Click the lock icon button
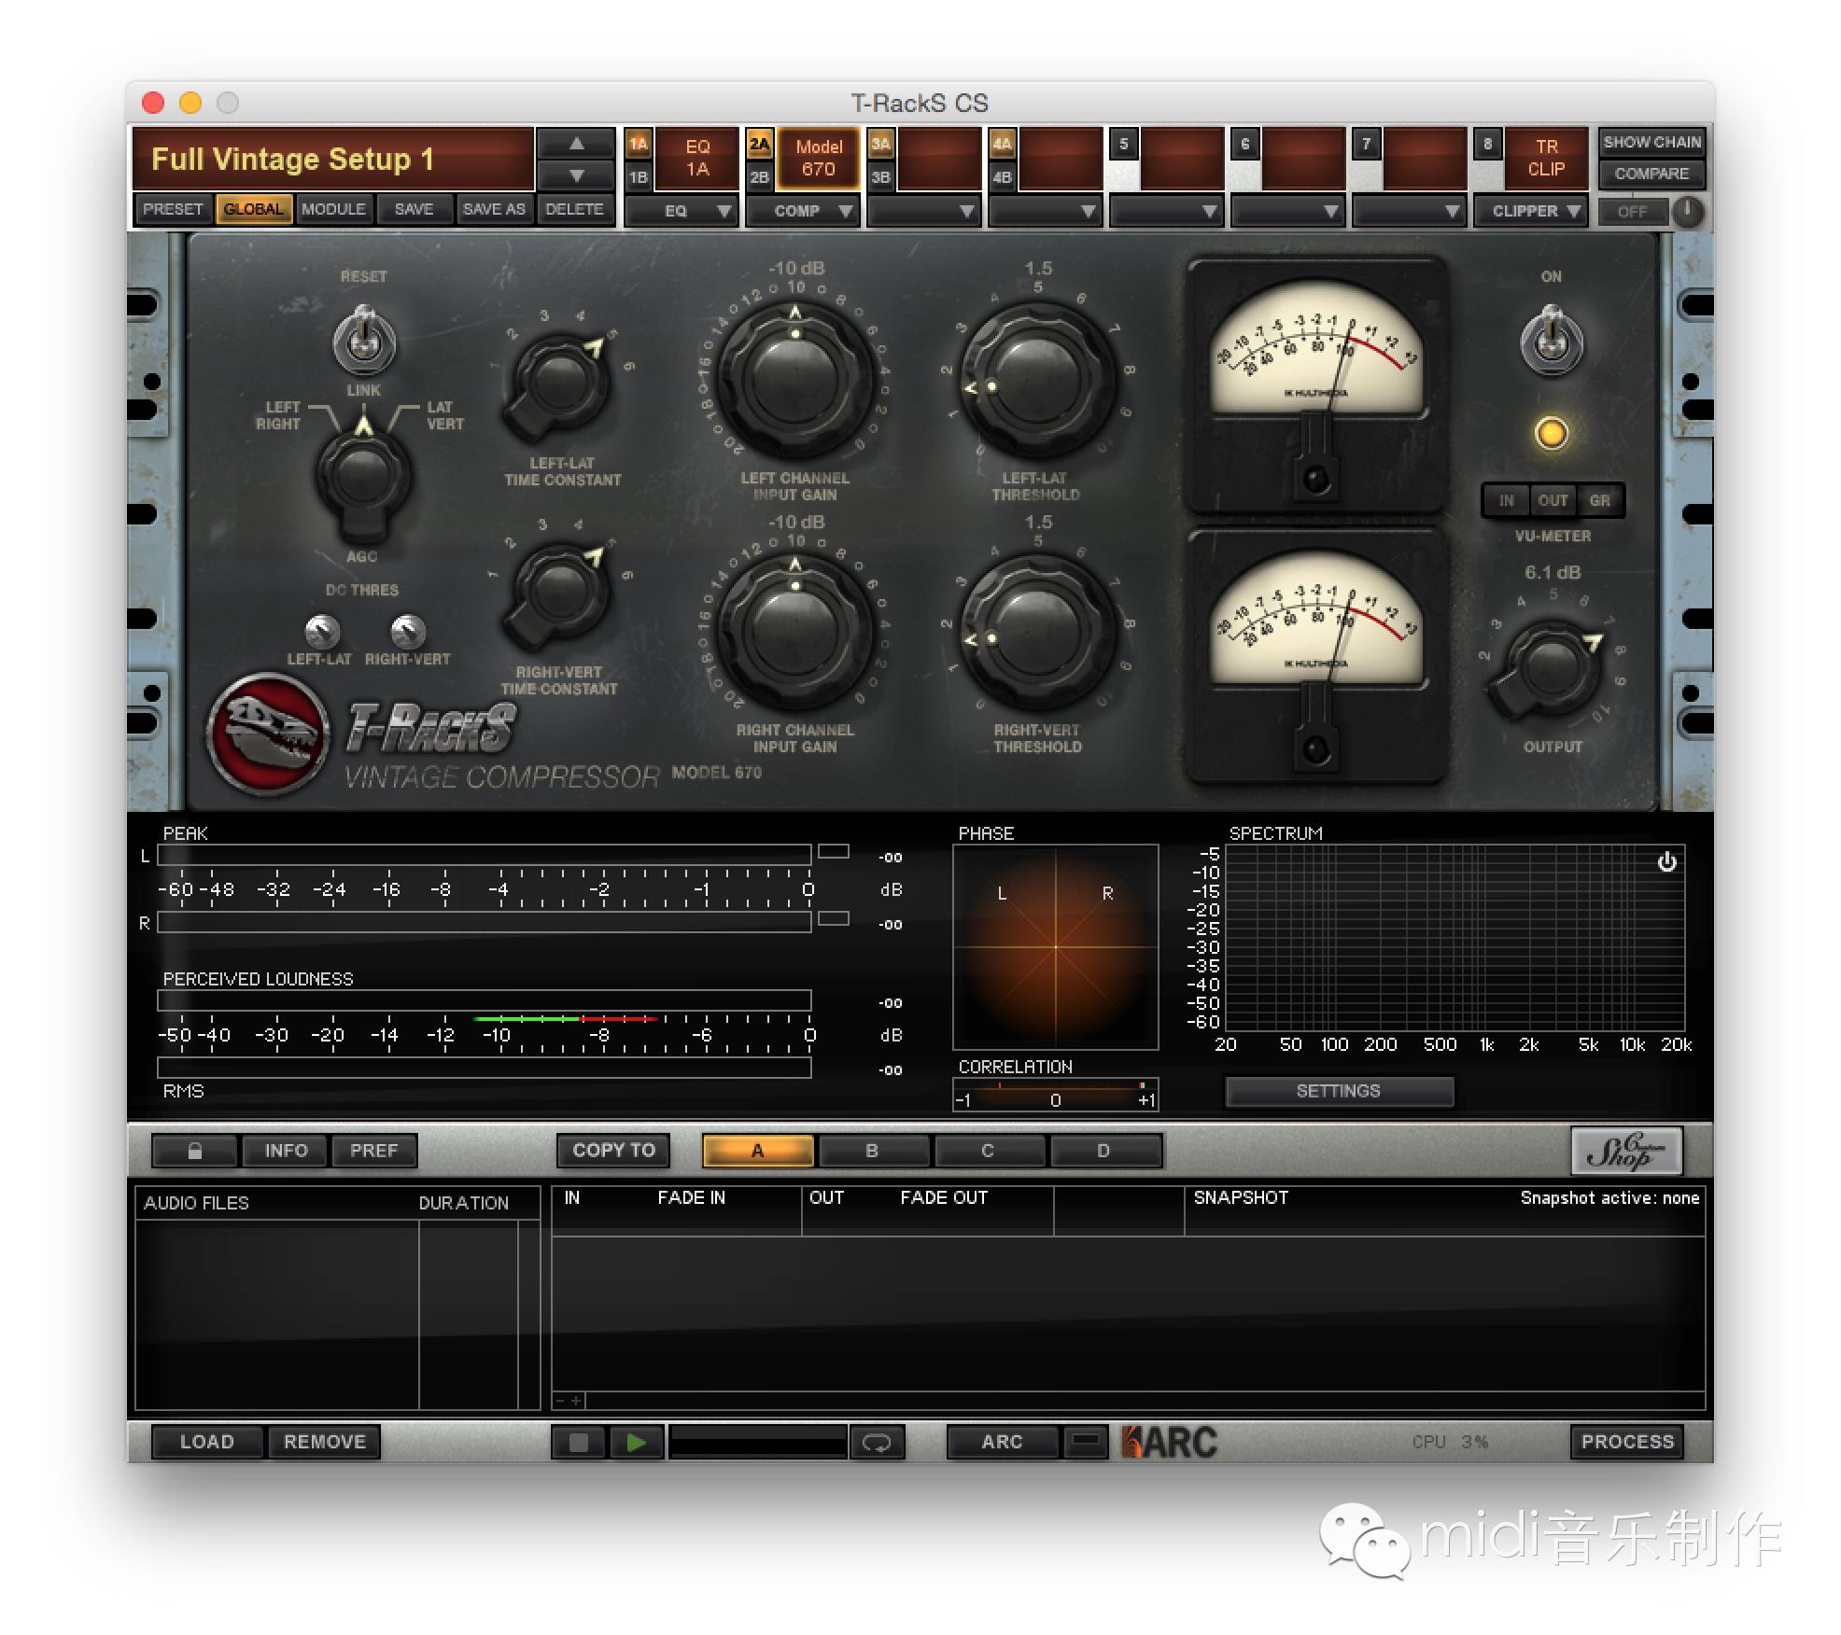 click(x=194, y=1151)
